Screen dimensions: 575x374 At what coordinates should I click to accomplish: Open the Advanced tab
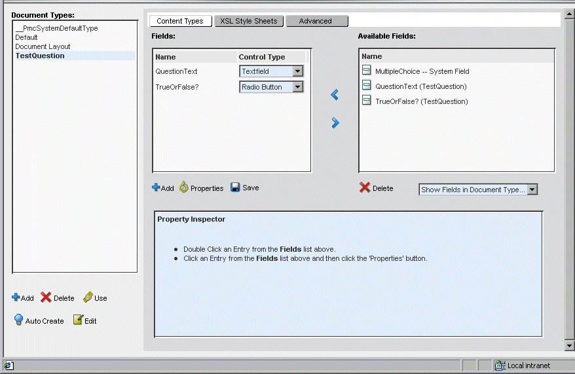pos(316,21)
